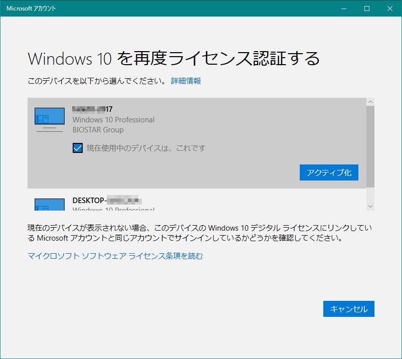402x359 pixels.
Task: Close the Microsoft アカウント window
Action: pyautogui.click(x=390, y=9)
